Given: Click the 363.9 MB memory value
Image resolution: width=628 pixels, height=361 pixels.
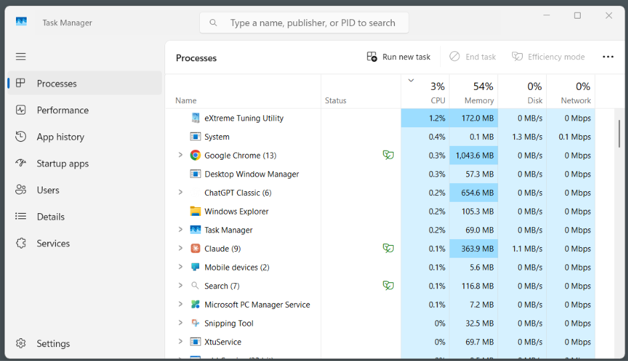Looking at the screenshot, I should (x=477, y=249).
